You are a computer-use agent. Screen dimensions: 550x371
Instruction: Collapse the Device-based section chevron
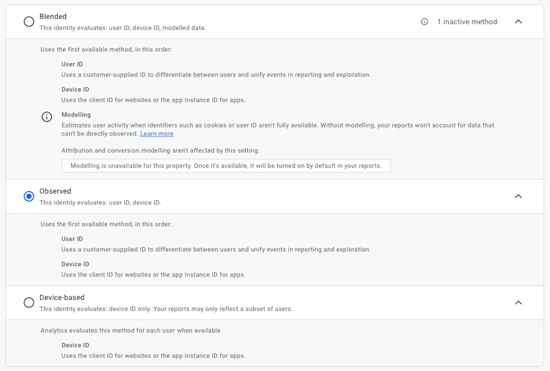coord(518,303)
